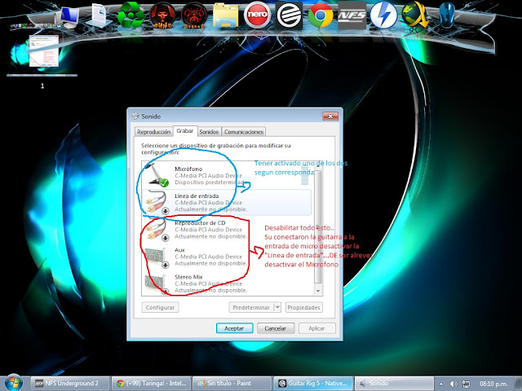522x391 pixels.
Task: Select the Micrófono recording device icon
Action: pos(157,175)
